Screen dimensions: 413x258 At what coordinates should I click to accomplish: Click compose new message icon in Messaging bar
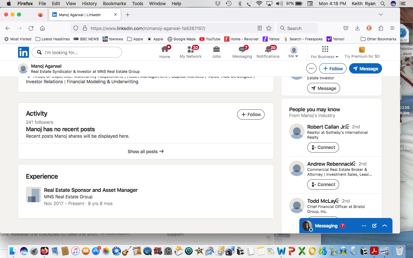click(374, 226)
